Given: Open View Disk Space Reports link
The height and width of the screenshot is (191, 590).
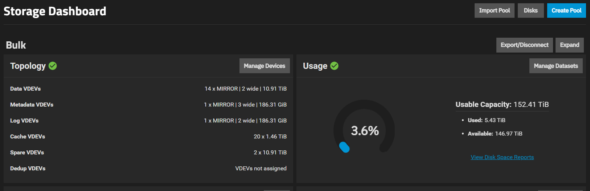Looking at the screenshot, I should [502, 157].
